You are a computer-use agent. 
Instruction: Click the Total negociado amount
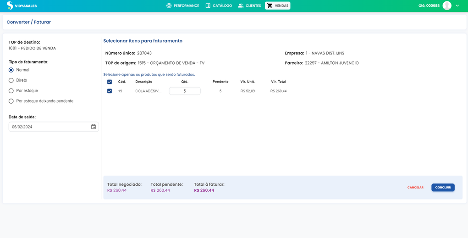click(117, 190)
